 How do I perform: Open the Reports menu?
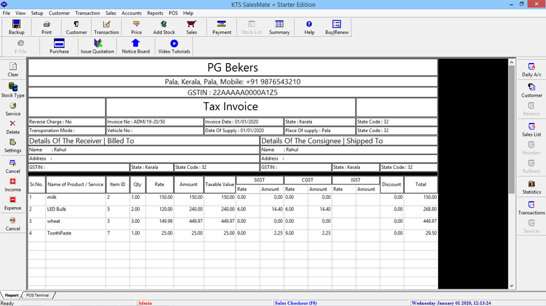click(155, 13)
